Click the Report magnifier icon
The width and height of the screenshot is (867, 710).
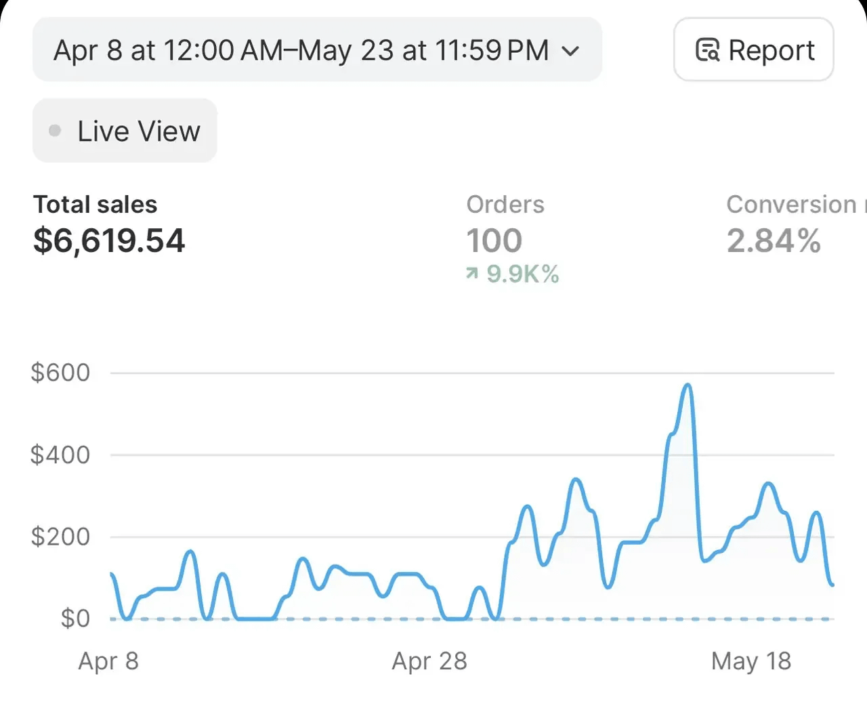(x=708, y=50)
